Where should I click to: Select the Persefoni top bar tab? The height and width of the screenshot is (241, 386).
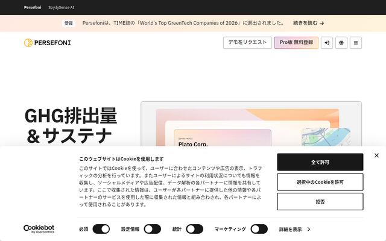[33, 7]
